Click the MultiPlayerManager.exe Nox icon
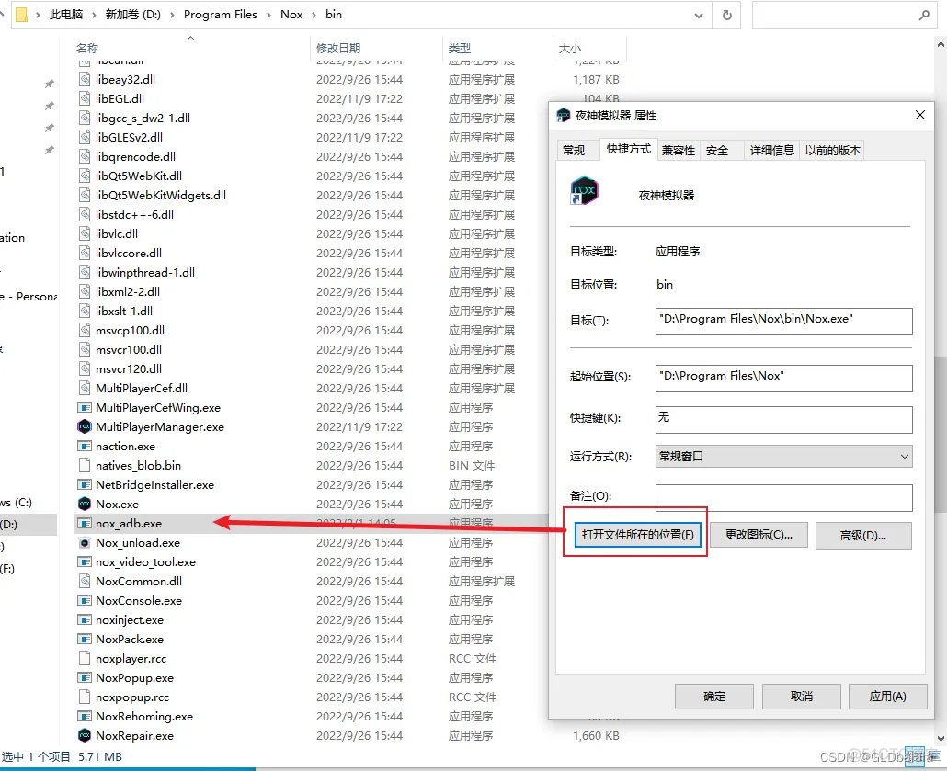This screenshot has width=947, height=771. 85,427
